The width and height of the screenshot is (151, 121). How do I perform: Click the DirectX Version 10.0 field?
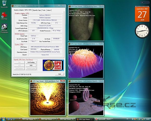point(45,55)
